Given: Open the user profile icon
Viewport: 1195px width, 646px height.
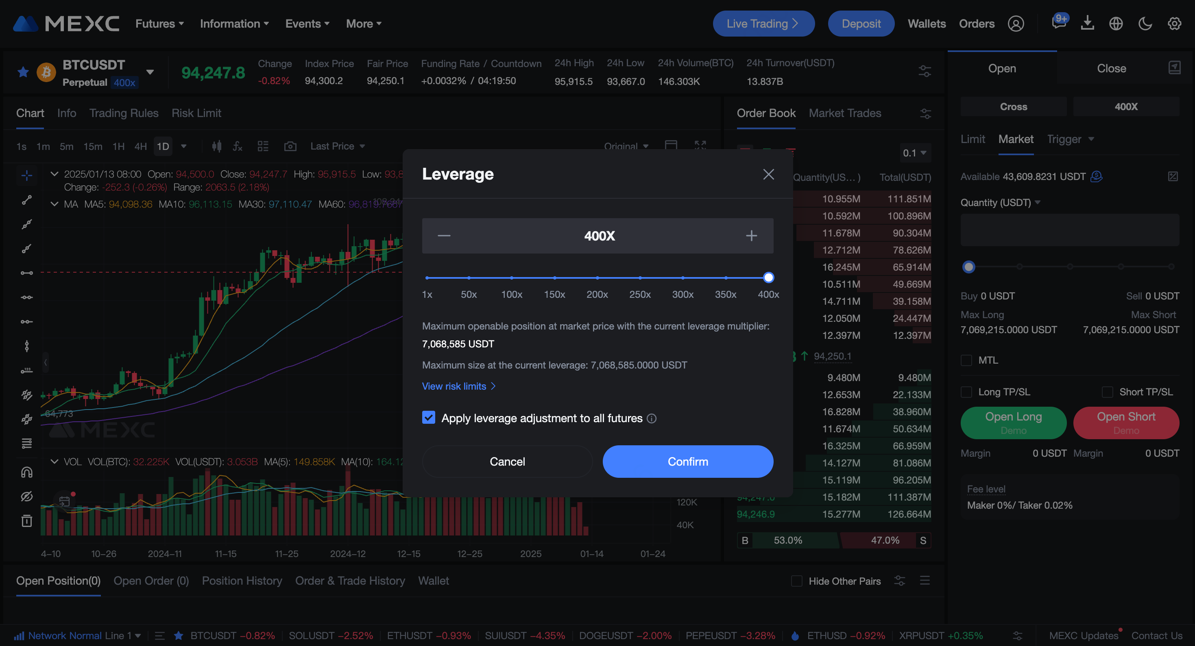Looking at the screenshot, I should click(1016, 24).
